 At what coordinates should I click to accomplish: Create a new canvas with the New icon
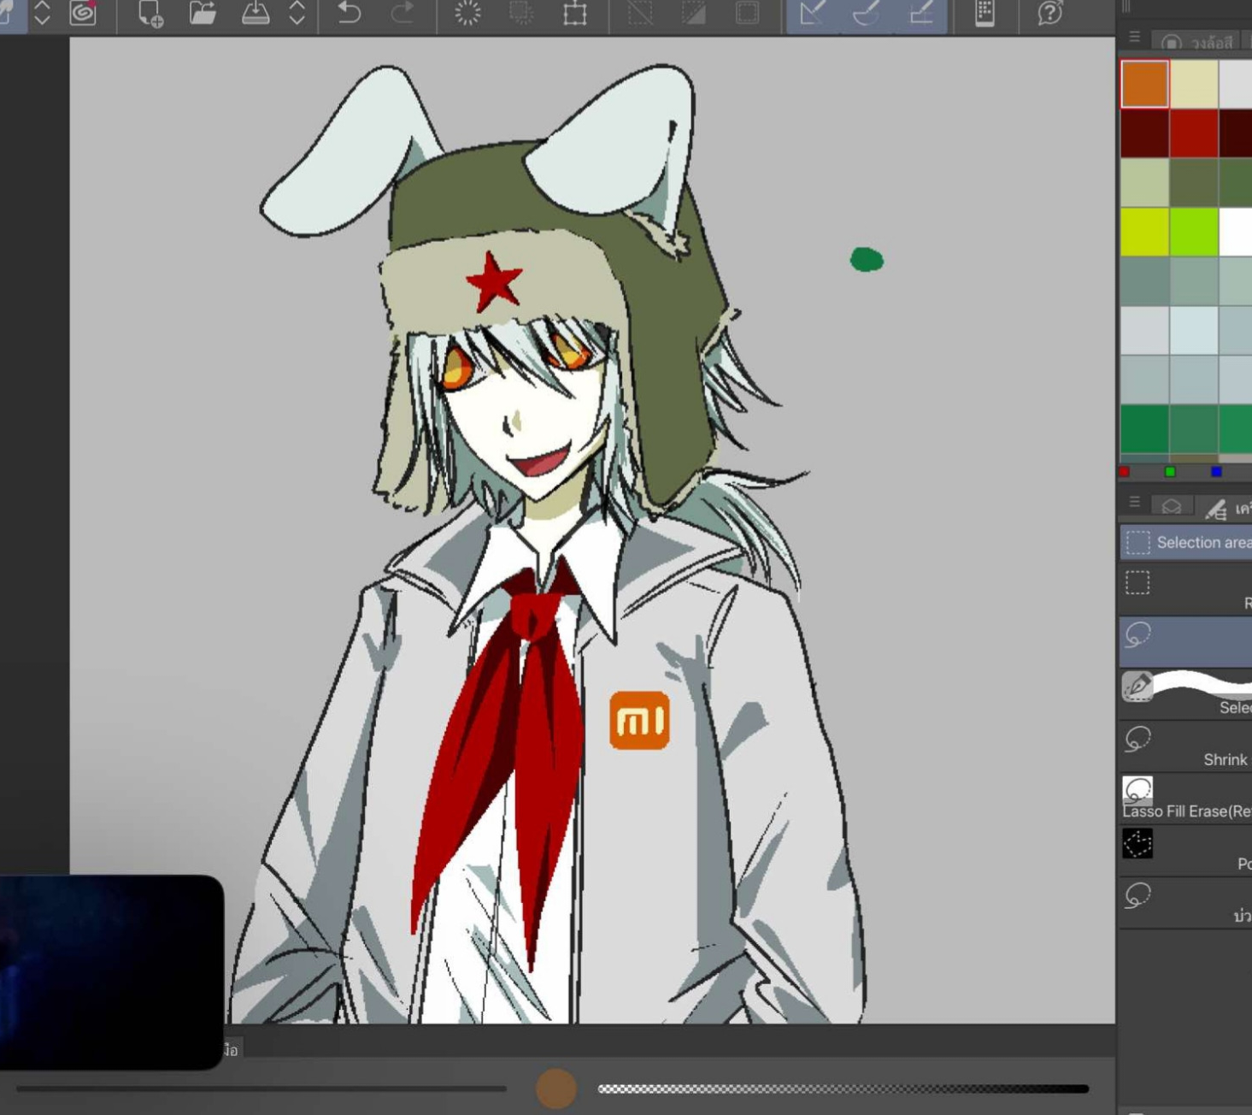click(150, 13)
